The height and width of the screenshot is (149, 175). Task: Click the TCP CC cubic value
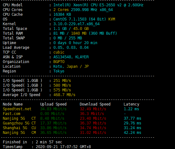pos(59,52)
